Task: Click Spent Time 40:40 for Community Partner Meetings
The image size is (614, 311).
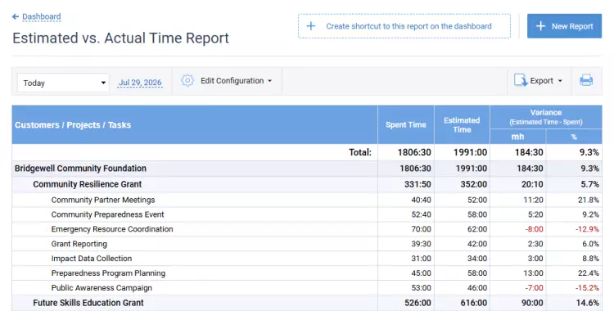Action: pos(421,200)
